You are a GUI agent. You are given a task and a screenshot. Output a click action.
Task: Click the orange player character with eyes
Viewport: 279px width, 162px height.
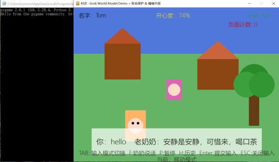click(x=135, y=126)
